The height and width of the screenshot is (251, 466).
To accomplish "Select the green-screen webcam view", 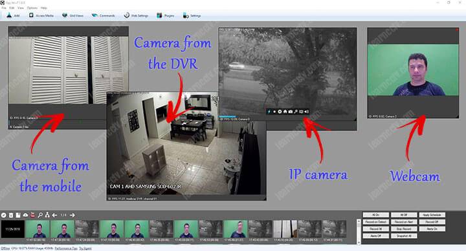I will click(x=413, y=73).
